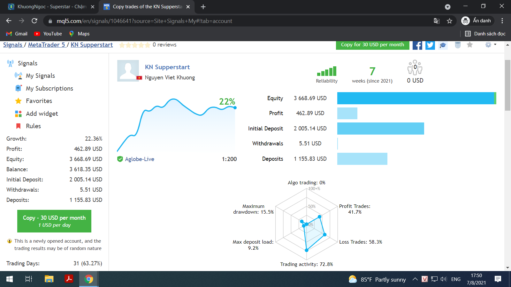Open Windows Start menu
Image resolution: width=511 pixels, height=287 pixels.
(x=10, y=279)
